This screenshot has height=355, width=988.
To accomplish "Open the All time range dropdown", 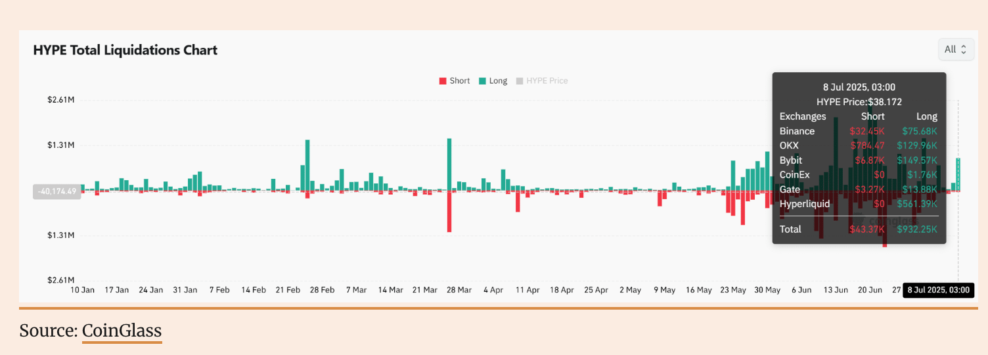I will pos(955,49).
